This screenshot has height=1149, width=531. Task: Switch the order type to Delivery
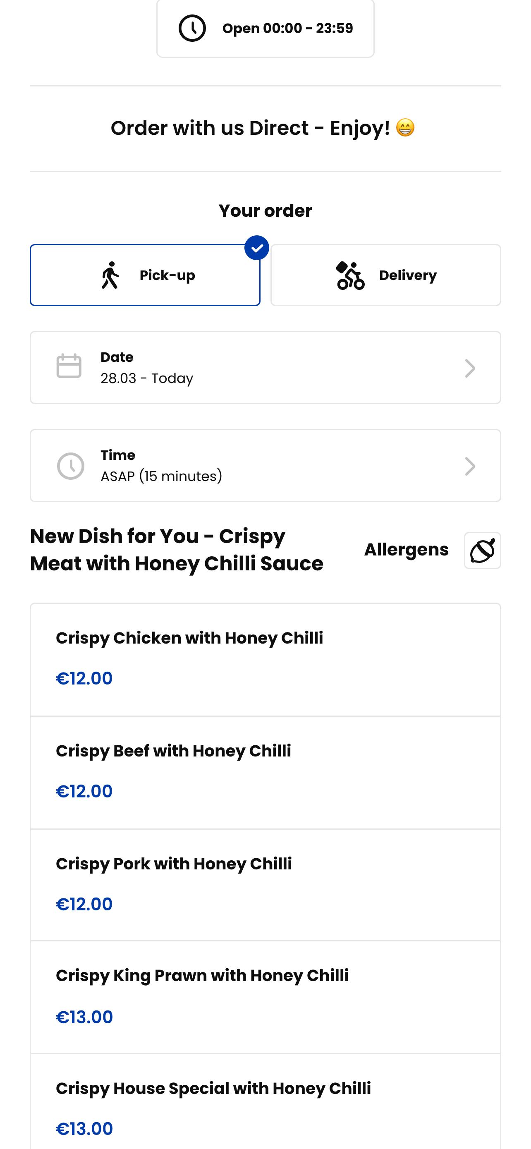click(386, 275)
